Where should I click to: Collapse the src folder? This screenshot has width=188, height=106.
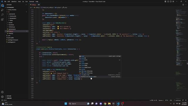click(9, 12)
